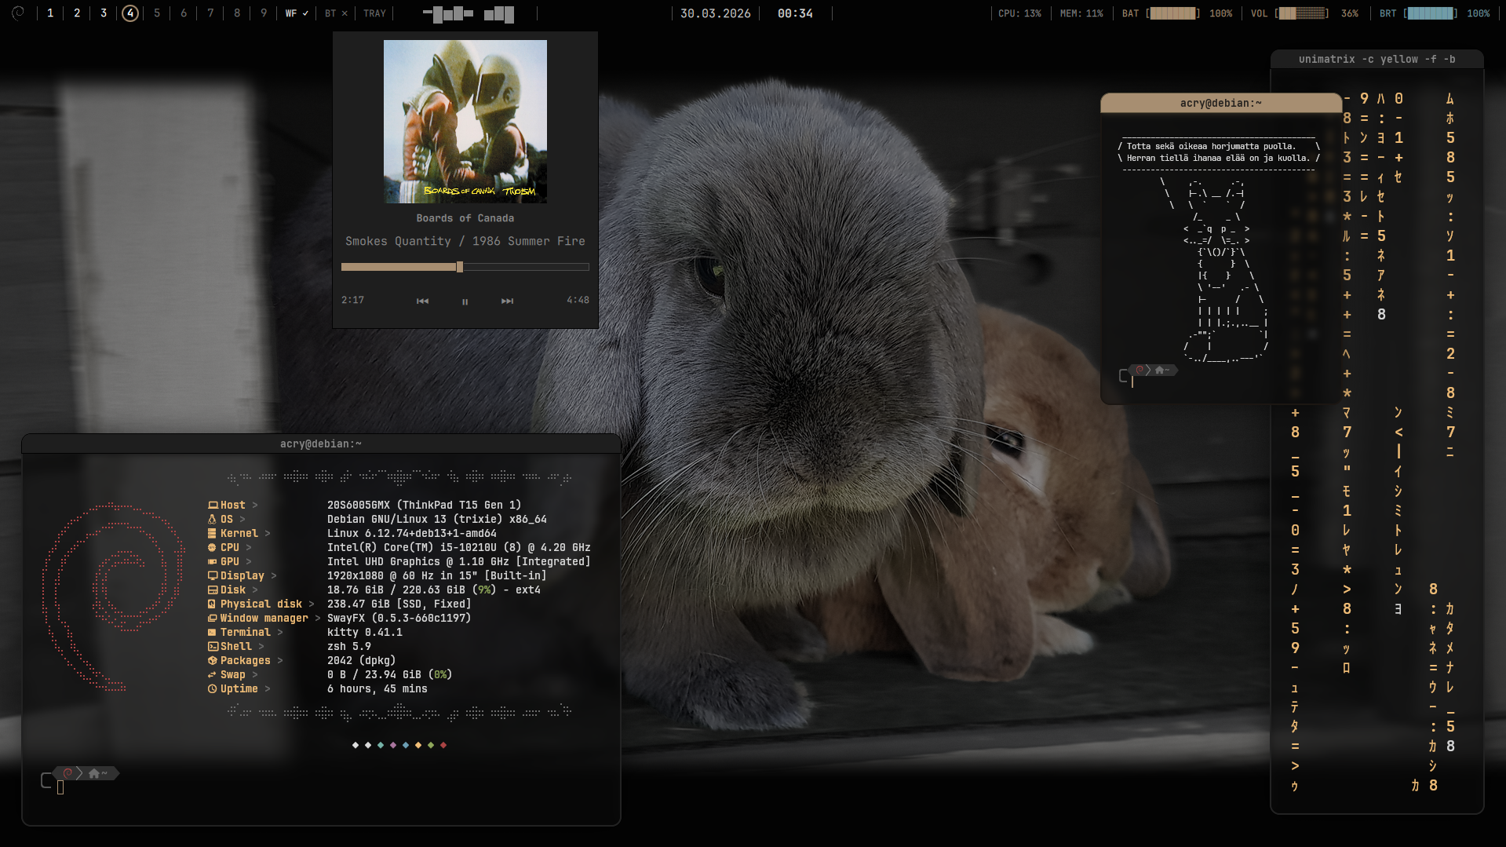Click the CPU: 13% indicator
The image size is (1506, 847).
1019,13
